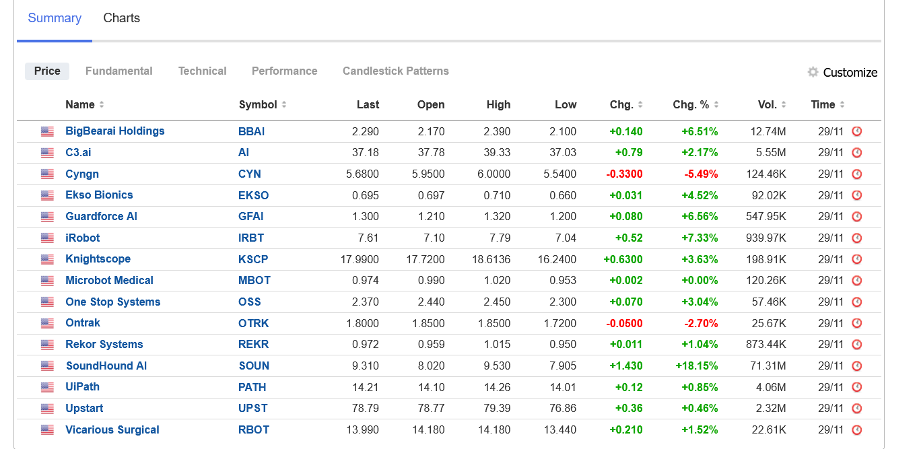Viewport: 917px width, 449px height.
Task: Click the gear icon next to Customize
Action: (813, 72)
